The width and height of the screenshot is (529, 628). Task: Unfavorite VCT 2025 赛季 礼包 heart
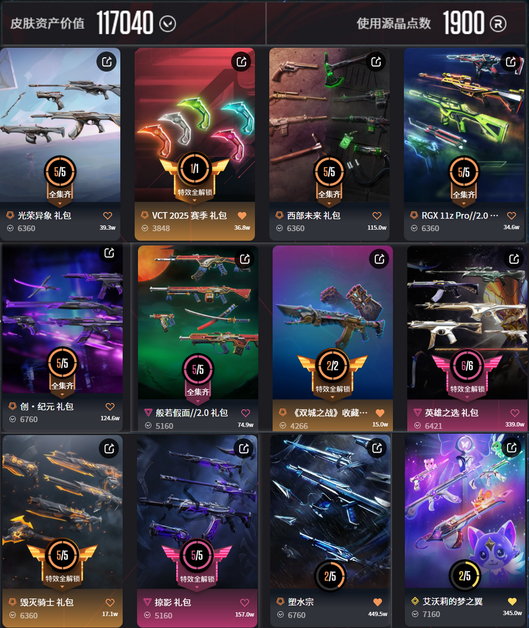click(x=242, y=216)
